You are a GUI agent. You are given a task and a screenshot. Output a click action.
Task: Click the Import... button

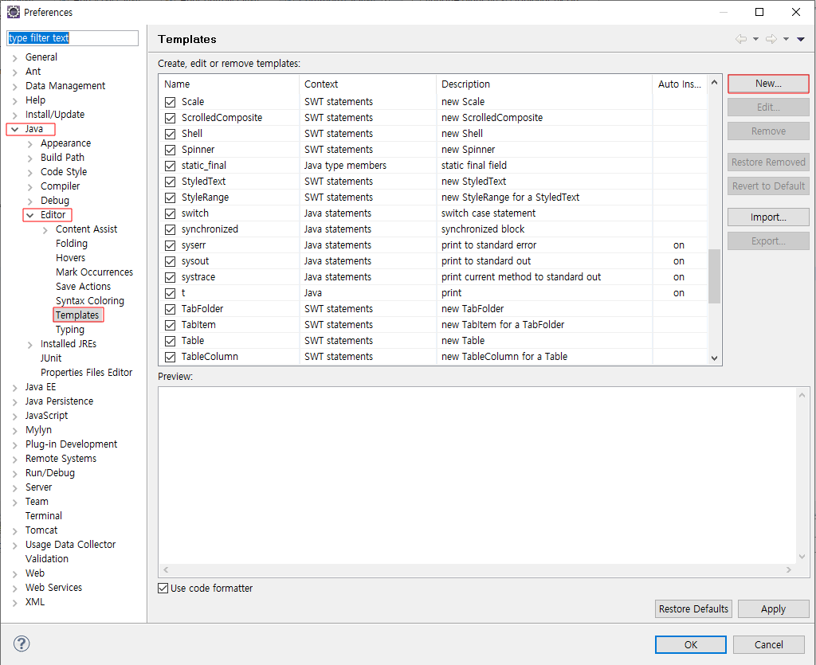[768, 217]
